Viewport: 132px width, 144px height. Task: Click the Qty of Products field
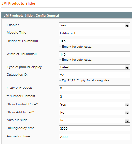pyautogui.click(x=95, y=88)
